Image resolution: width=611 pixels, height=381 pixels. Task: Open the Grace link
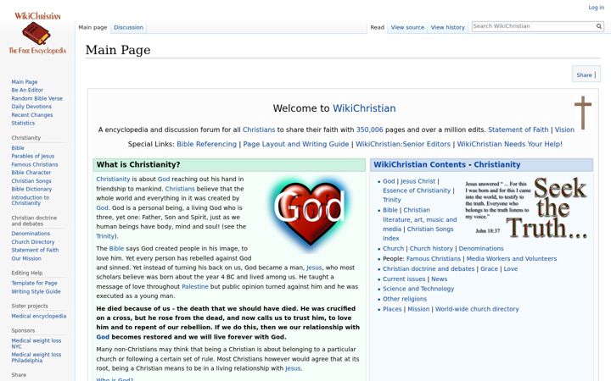[x=489, y=269]
